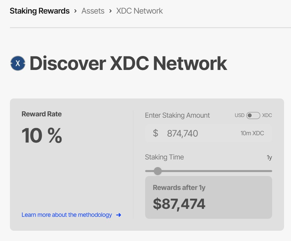Click the Staking Time slider handle
The height and width of the screenshot is (241, 291).
[158, 171]
